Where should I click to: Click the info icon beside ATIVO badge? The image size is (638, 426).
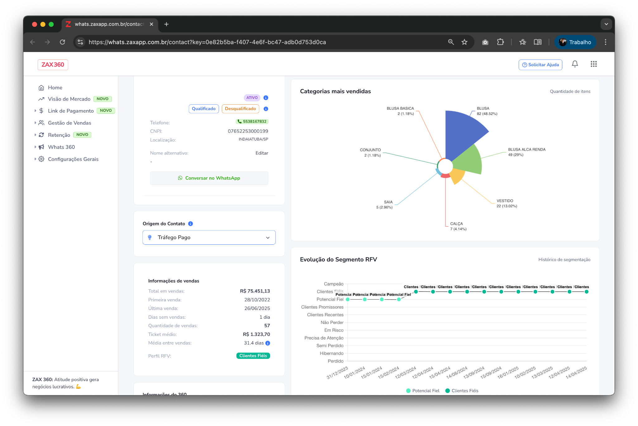coord(266,98)
